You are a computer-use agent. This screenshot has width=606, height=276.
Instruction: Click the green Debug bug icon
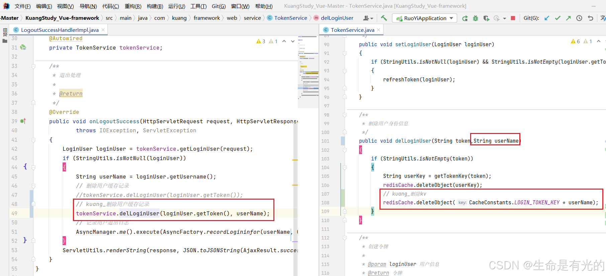[x=475, y=18]
